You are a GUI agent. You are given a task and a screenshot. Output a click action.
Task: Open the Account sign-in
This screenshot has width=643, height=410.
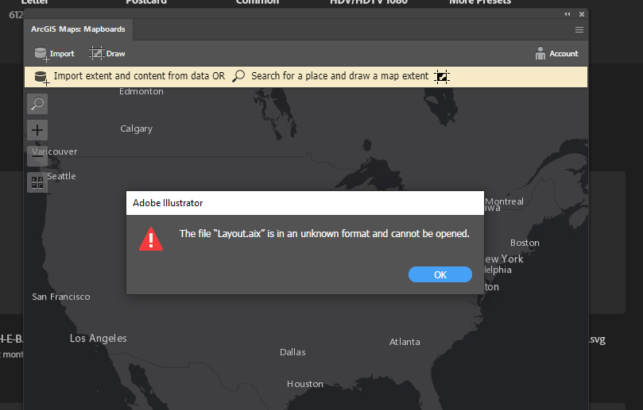coord(556,54)
